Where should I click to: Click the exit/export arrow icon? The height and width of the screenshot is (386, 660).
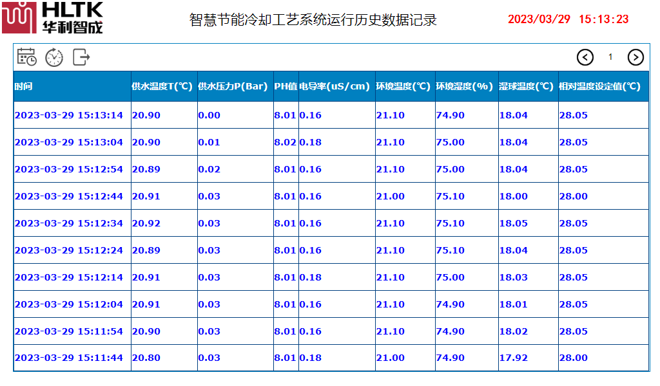(81, 57)
